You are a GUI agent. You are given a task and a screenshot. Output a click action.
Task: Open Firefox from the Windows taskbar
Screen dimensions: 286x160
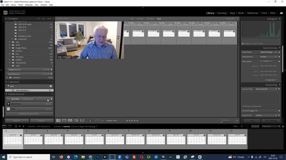point(61,157)
